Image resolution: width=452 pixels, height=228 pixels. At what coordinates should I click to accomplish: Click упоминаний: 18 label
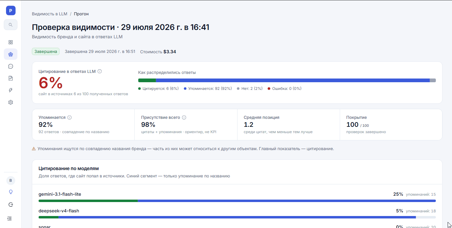coord(421,211)
